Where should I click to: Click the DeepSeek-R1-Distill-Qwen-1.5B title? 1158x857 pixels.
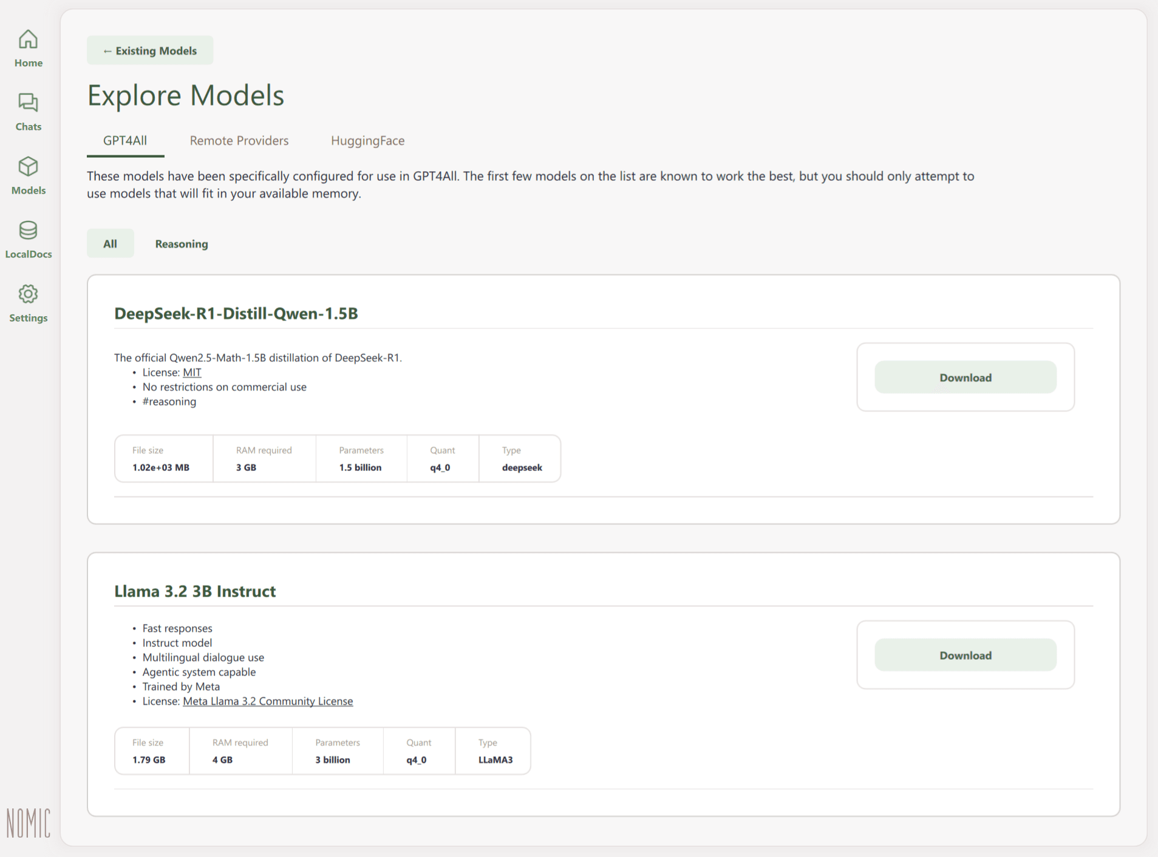point(236,314)
